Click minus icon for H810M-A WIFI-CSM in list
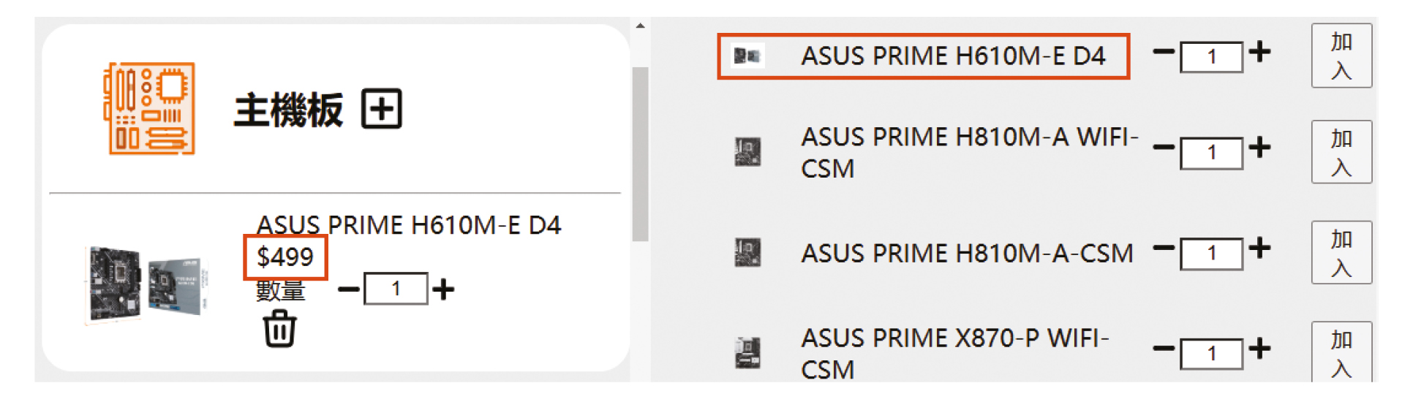Viewport: 1413px width, 402px height. (x=1164, y=148)
